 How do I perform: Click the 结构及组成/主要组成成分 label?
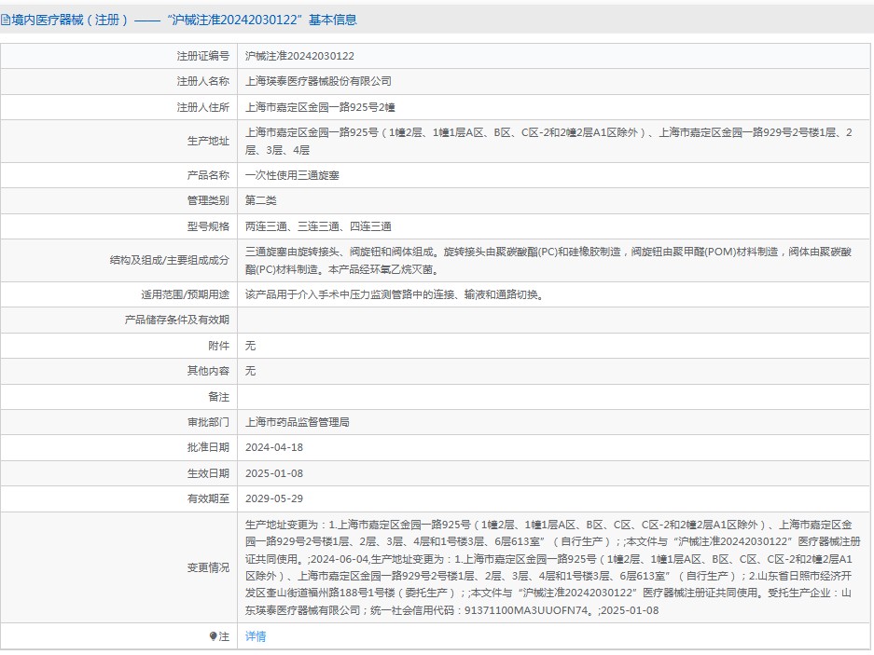[169, 260]
